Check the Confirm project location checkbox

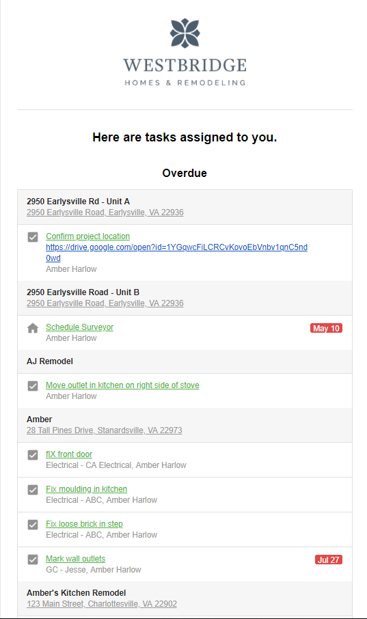tap(33, 237)
